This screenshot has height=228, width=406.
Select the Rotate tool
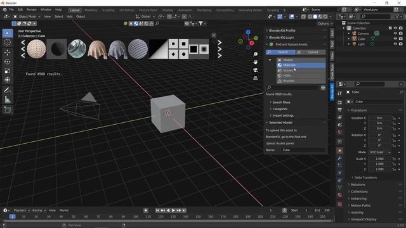point(8,61)
